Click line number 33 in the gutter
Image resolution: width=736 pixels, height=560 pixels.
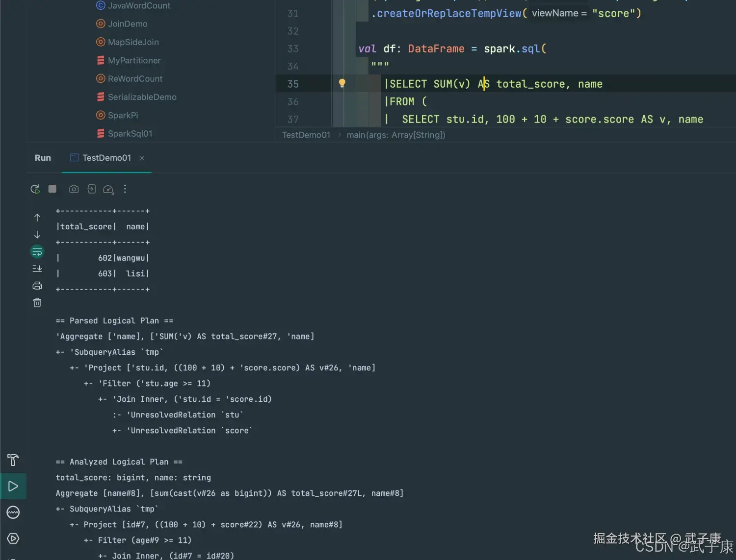(293, 49)
